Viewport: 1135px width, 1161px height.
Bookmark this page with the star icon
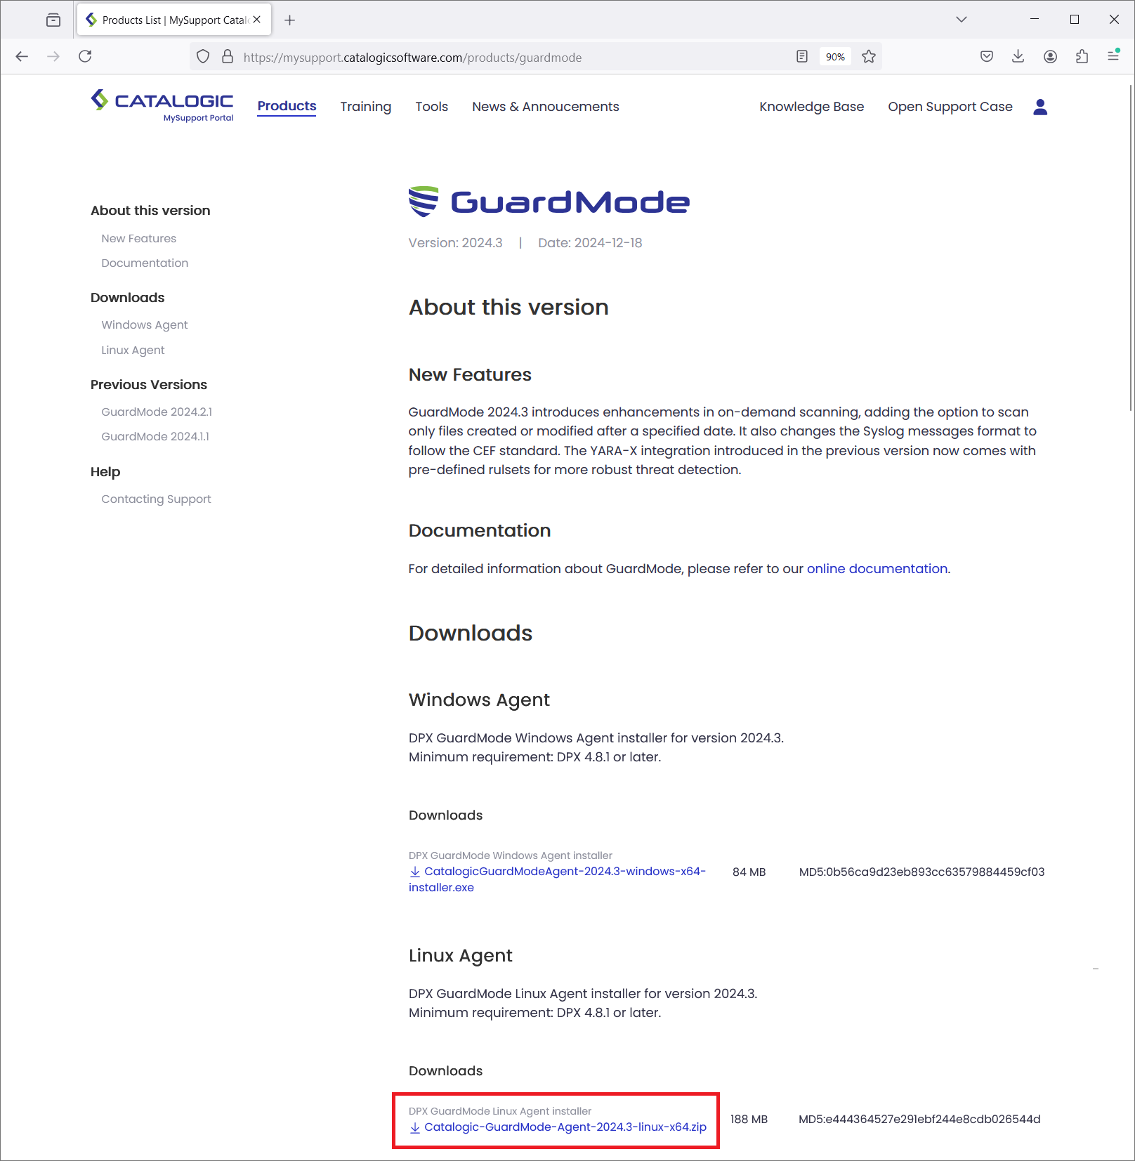coord(869,57)
